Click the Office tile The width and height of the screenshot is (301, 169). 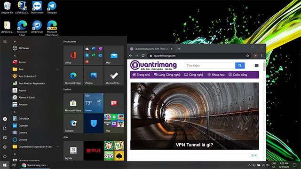click(73, 55)
